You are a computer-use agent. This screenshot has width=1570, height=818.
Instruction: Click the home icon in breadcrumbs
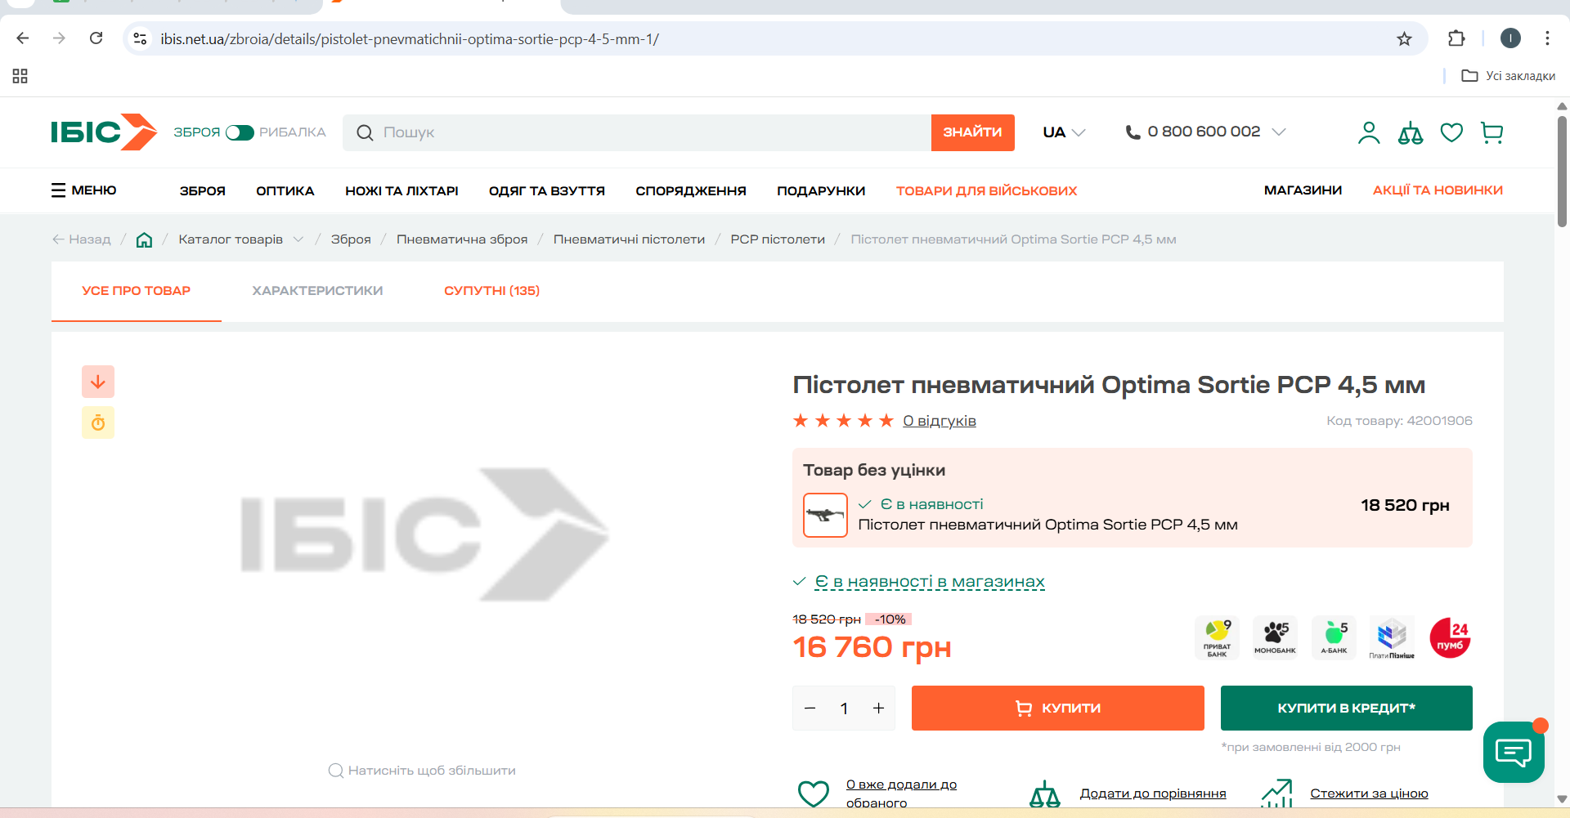(x=144, y=239)
